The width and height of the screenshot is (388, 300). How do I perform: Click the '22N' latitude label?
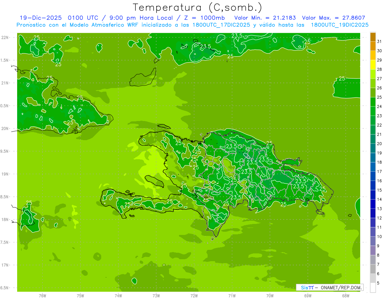point(5,37)
